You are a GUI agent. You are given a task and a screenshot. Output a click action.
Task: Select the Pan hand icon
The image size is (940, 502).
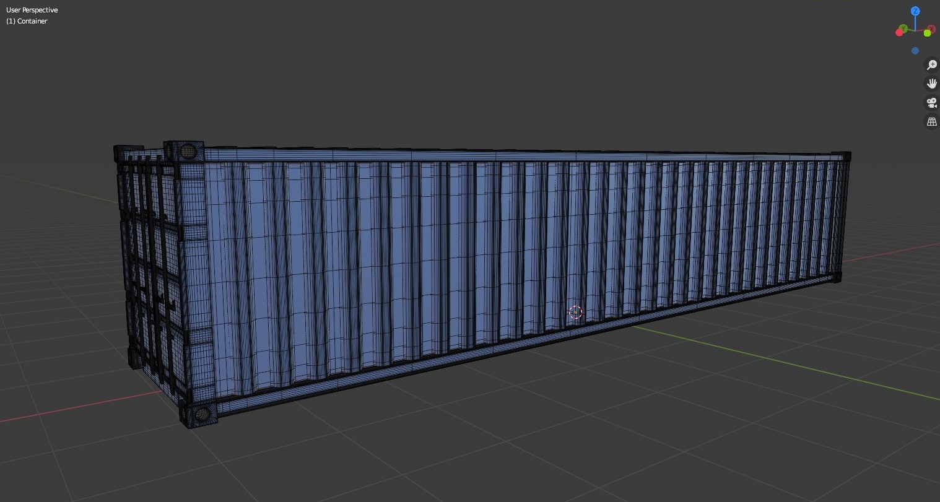click(932, 83)
